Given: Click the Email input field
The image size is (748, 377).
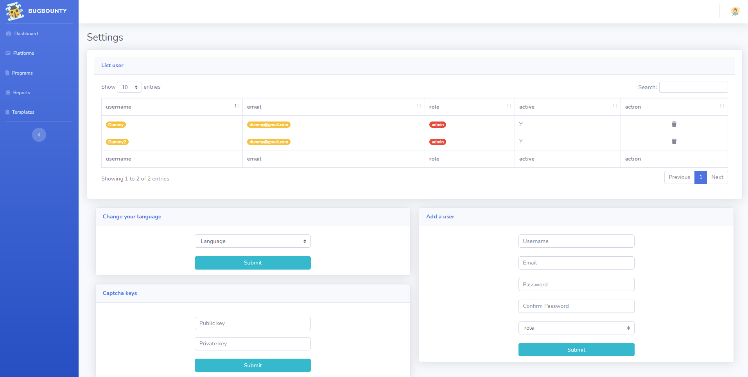Looking at the screenshot, I should tap(576, 263).
